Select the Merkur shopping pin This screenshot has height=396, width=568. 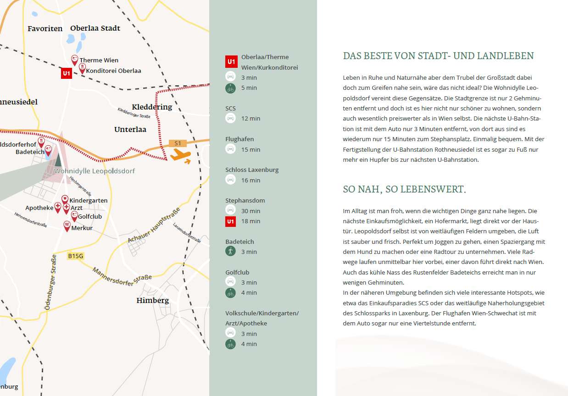click(x=67, y=226)
